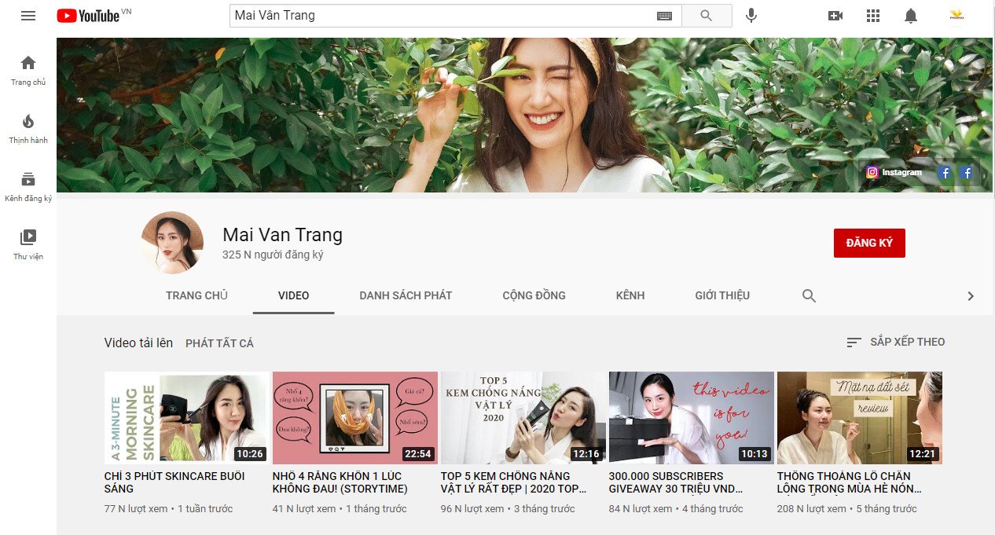Show more channel tabs with right chevron
995x535 pixels.
971,296
